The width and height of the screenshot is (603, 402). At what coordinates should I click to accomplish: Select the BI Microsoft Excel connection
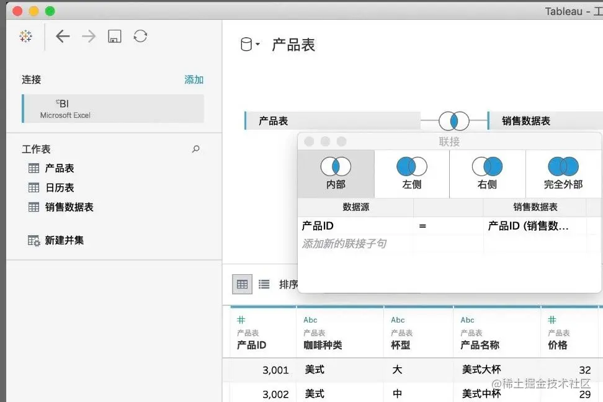pyautogui.click(x=113, y=109)
